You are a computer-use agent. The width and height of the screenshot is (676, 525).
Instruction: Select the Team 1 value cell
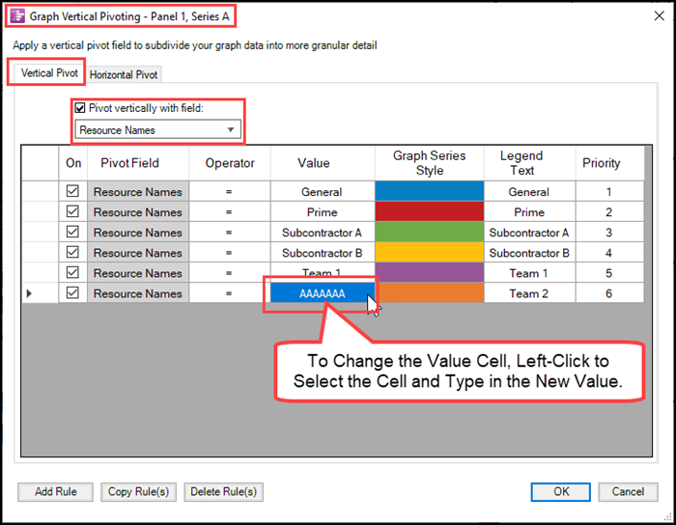(322, 272)
